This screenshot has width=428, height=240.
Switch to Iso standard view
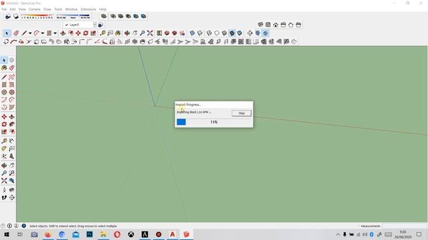click(x=260, y=25)
